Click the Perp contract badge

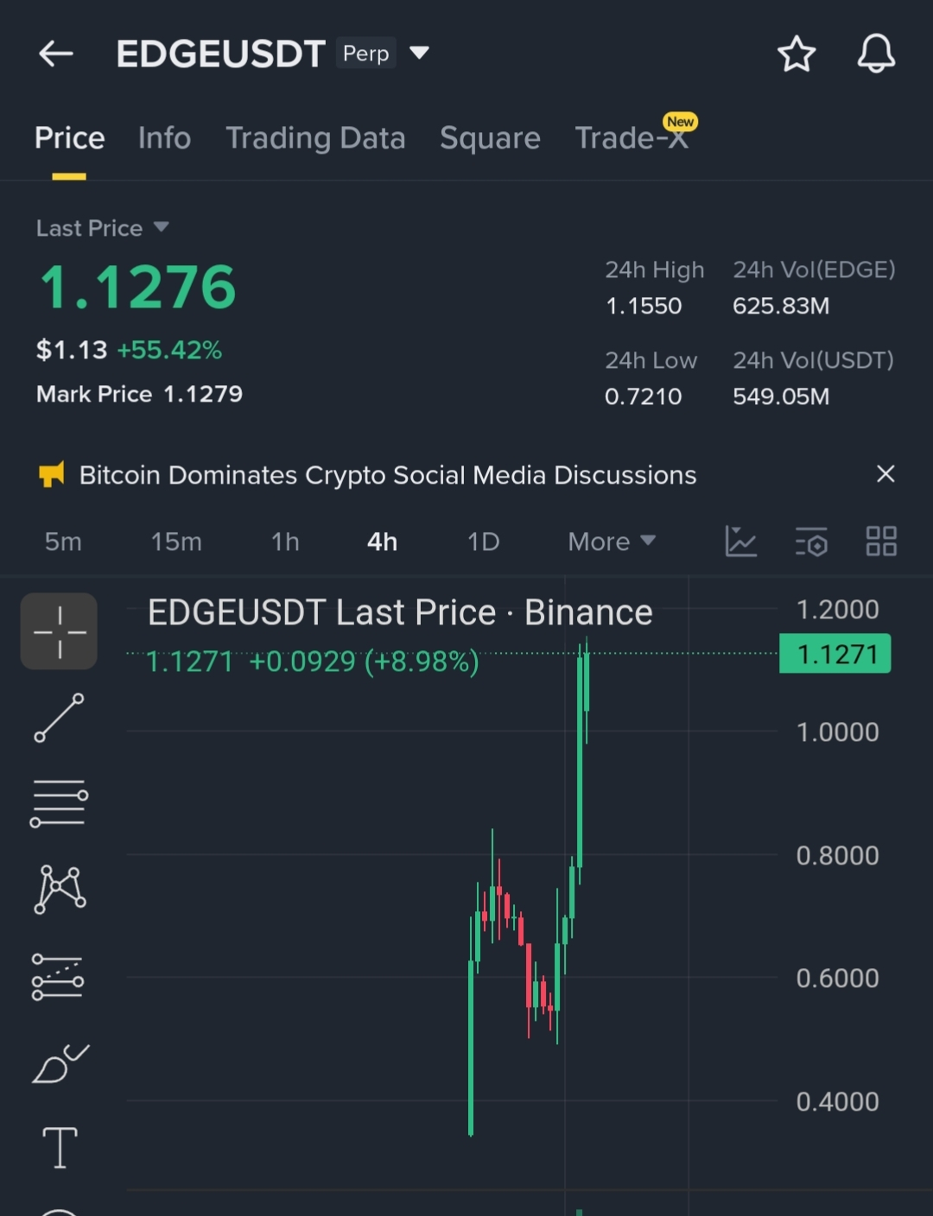click(x=366, y=54)
